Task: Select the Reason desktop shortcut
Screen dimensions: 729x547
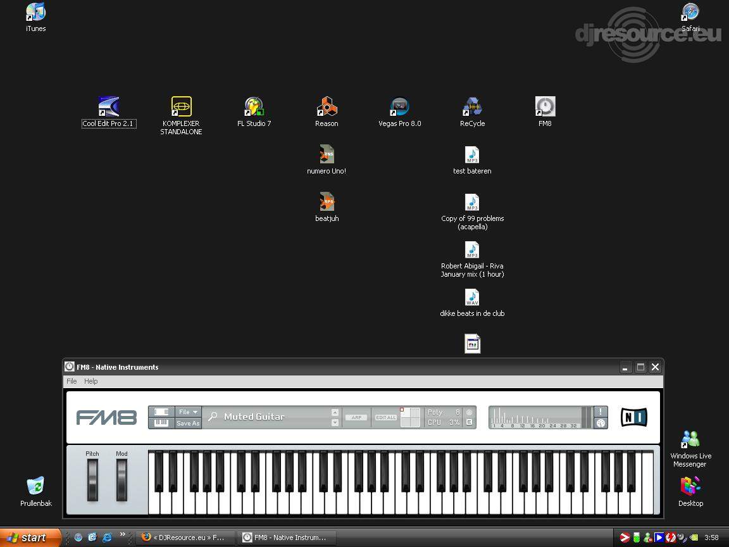Action: coord(327,112)
